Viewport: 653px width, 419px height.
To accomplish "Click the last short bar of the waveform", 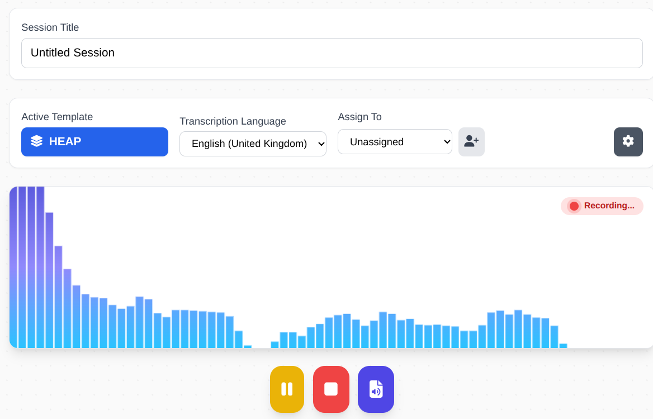I will (563, 346).
